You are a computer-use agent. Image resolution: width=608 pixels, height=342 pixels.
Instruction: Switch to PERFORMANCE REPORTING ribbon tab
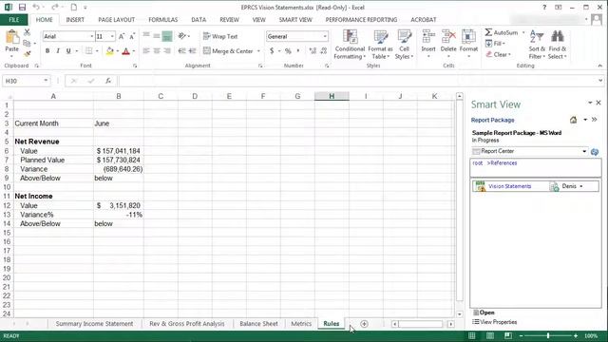(x=361, y=19)
